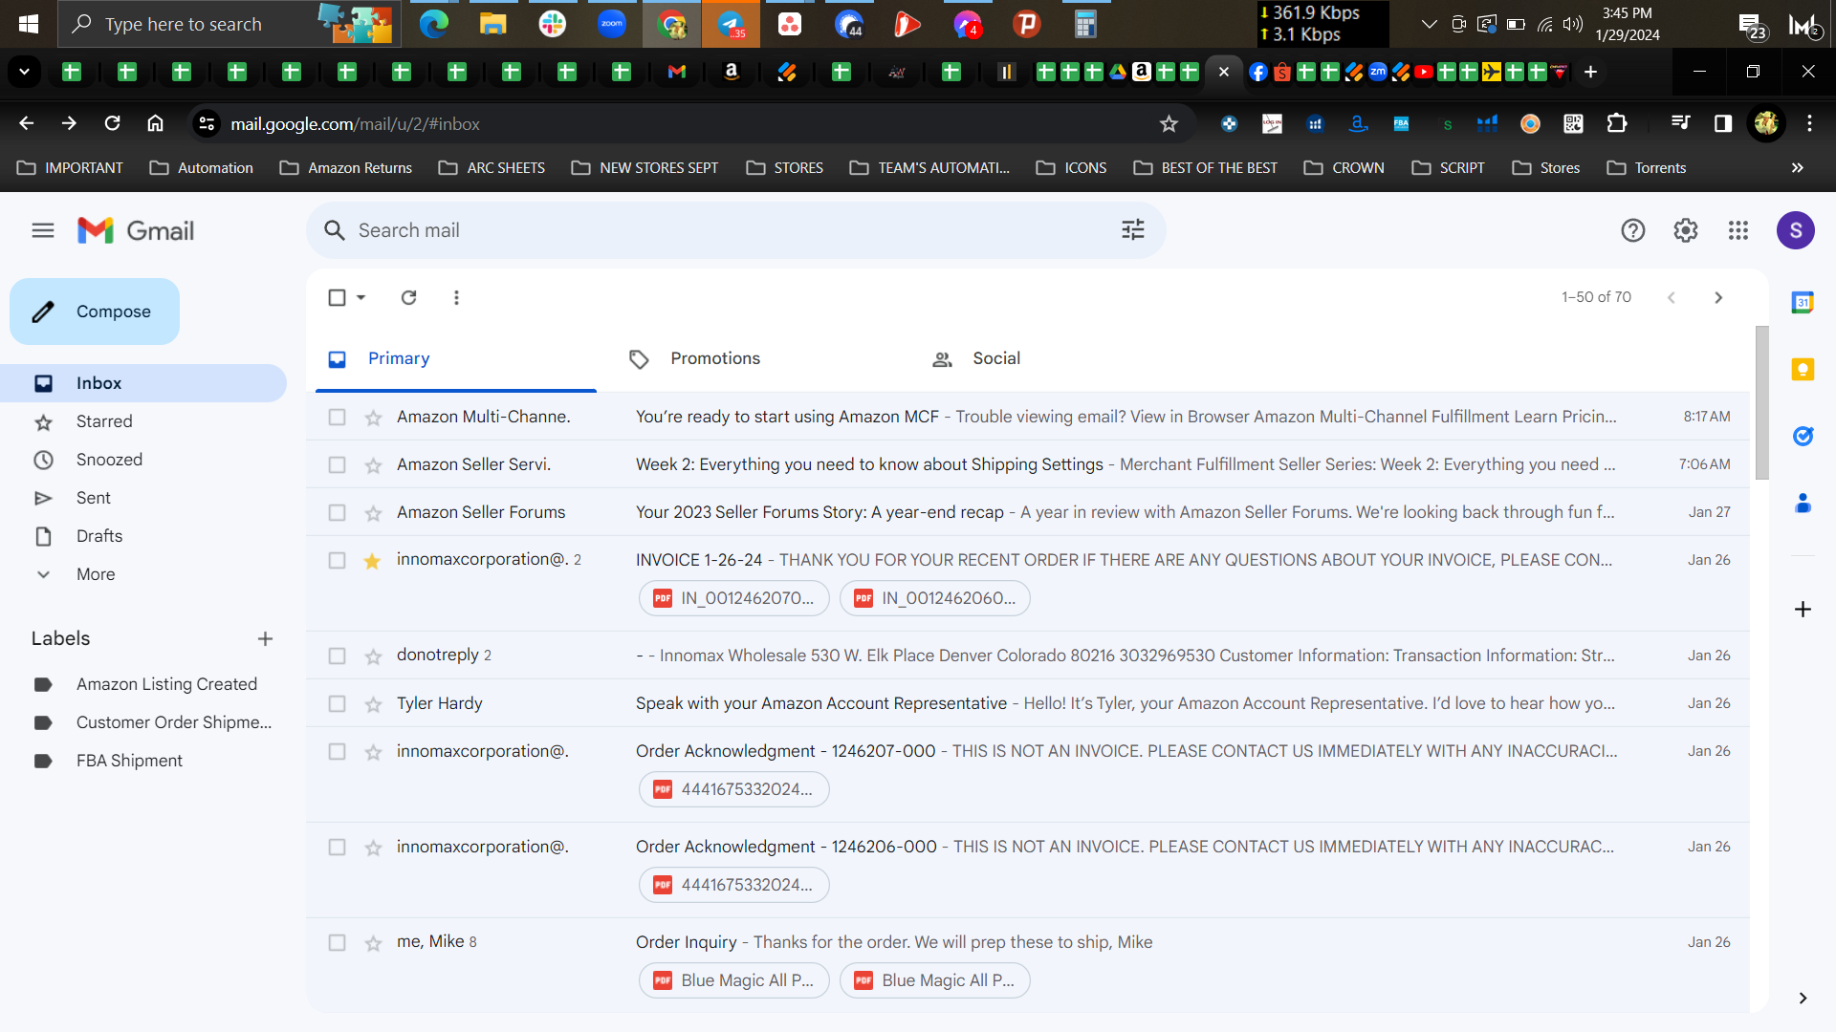Open Gmail Settings gear
The height and width of the screenshot is (1032, 1836).
click(1686, 230)
